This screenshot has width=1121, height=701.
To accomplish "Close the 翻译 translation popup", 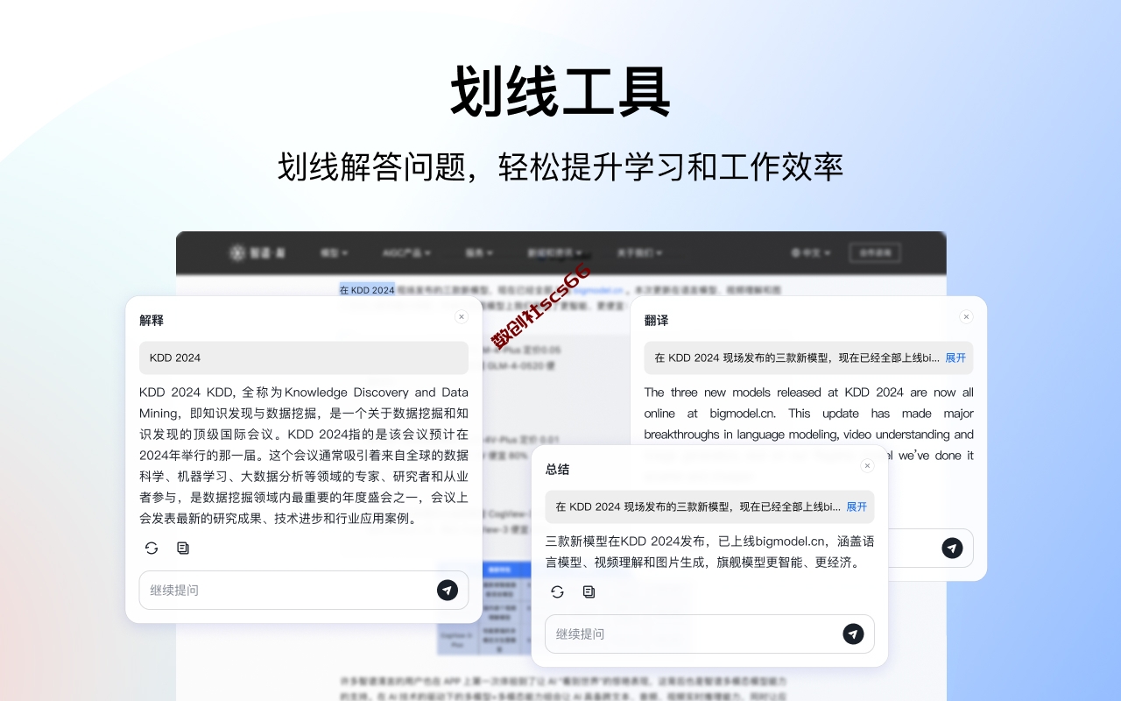I will [x=966, y=317].
